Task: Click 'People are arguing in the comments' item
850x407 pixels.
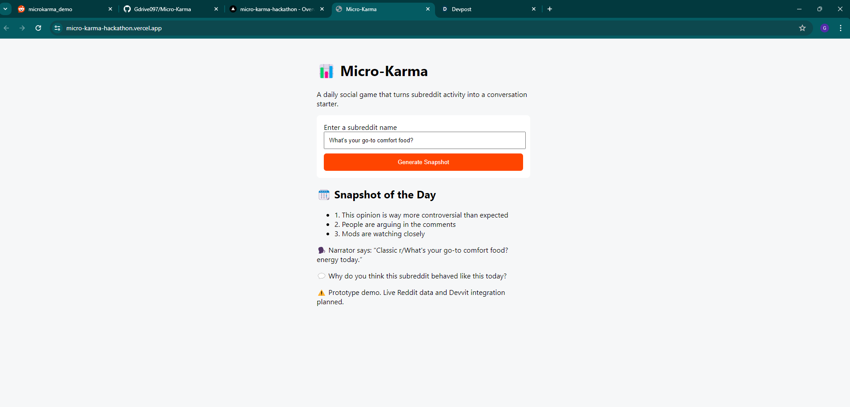Action: point(395,225)
